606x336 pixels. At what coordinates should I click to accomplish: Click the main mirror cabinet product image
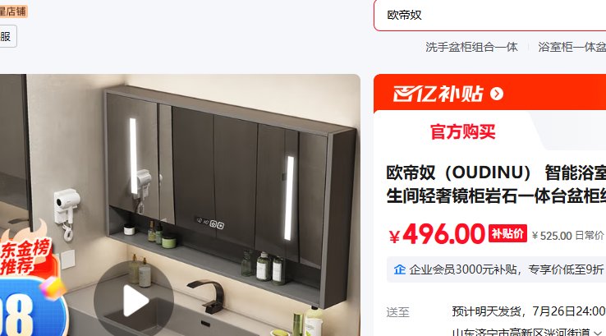pos(180,205)
